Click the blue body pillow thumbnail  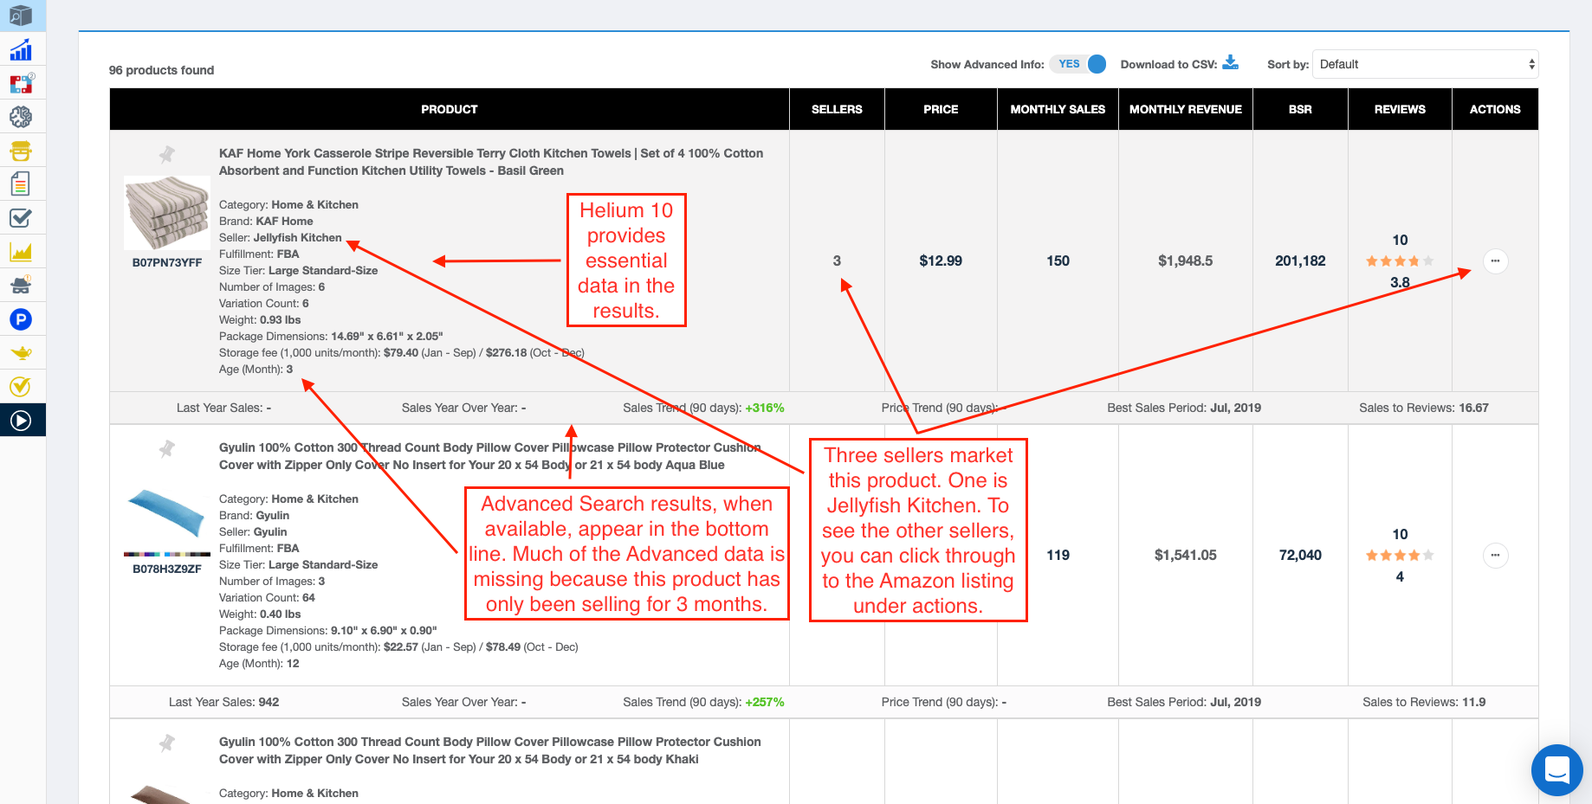(167, 514)
